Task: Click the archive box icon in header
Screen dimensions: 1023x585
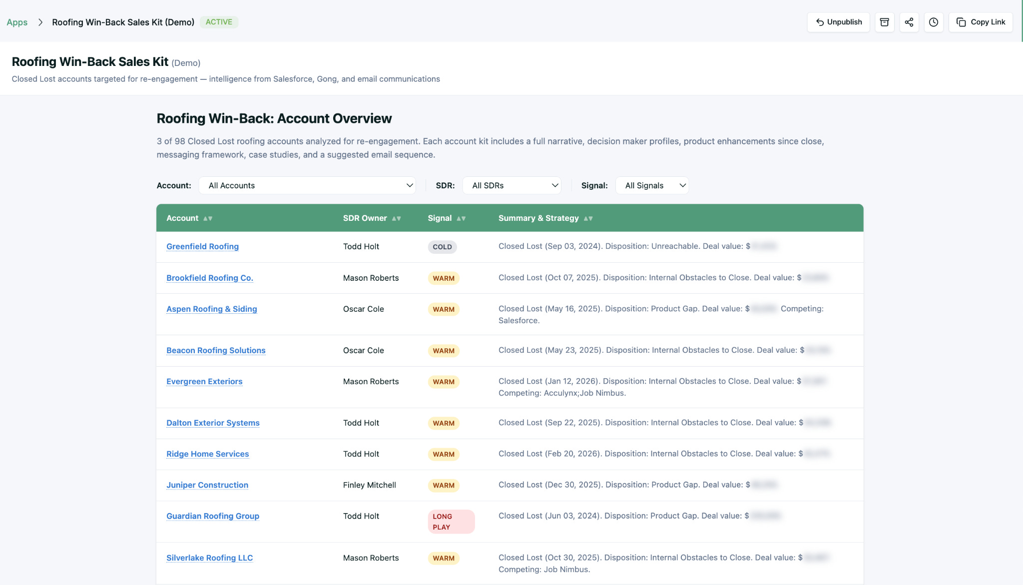Action: (x=884, y=22)
